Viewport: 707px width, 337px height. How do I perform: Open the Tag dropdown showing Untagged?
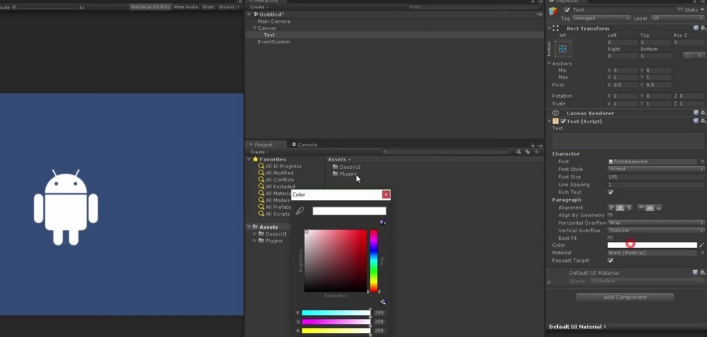coord(601,19)
